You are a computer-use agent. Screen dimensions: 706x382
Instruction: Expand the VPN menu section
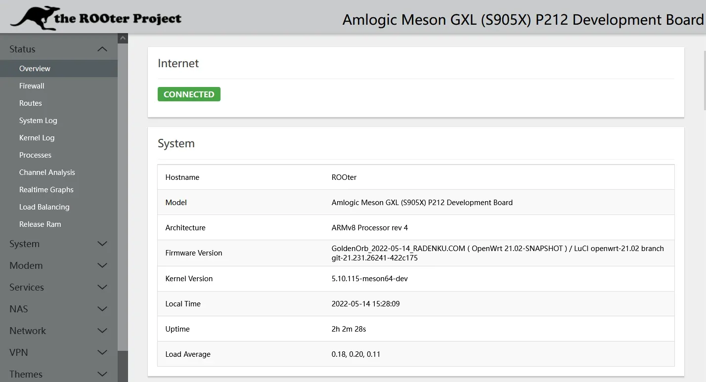[58, 352]
